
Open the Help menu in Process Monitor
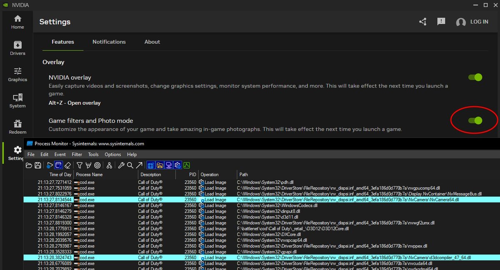132,155
